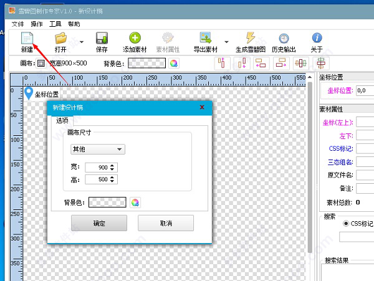Open a file with 打开 folder icon
Viewport: 374px width, 281px height.
60,38
